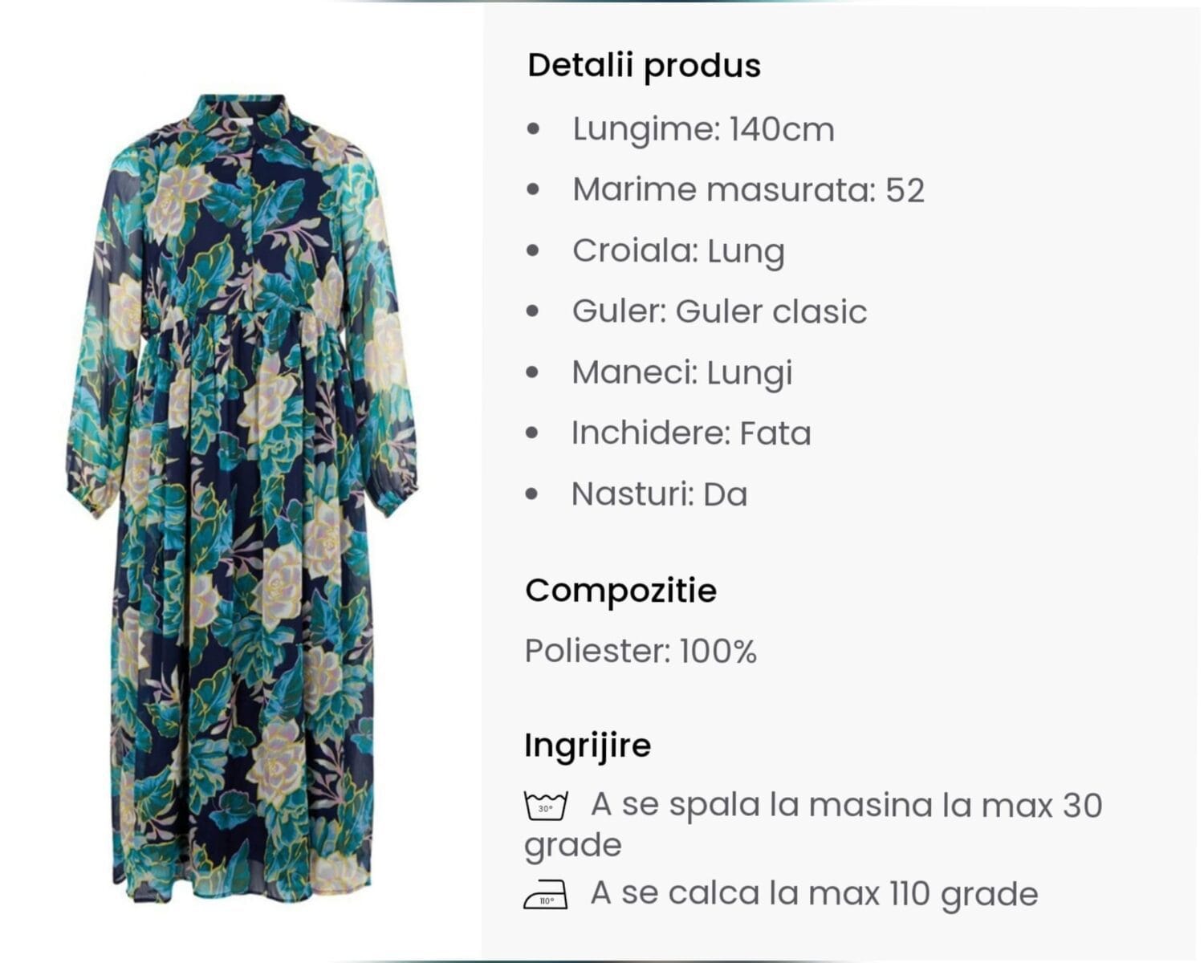Click the bullet beside Guler
1204x963 pixels.
pos(533,311)
